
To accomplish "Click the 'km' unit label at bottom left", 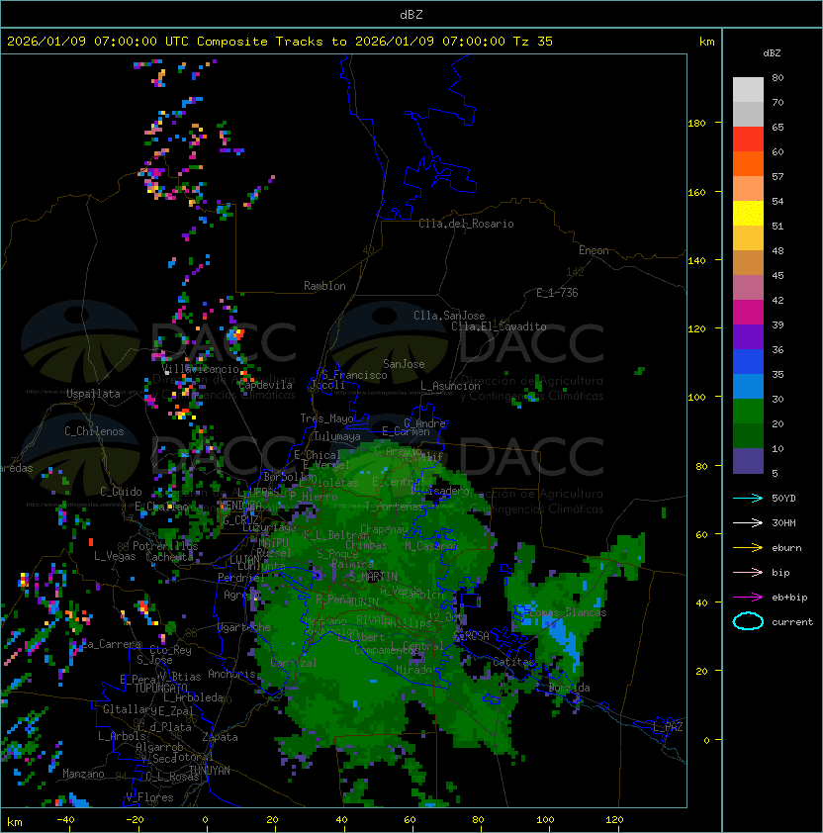I will pyautogui.click(x=15, y=822).
